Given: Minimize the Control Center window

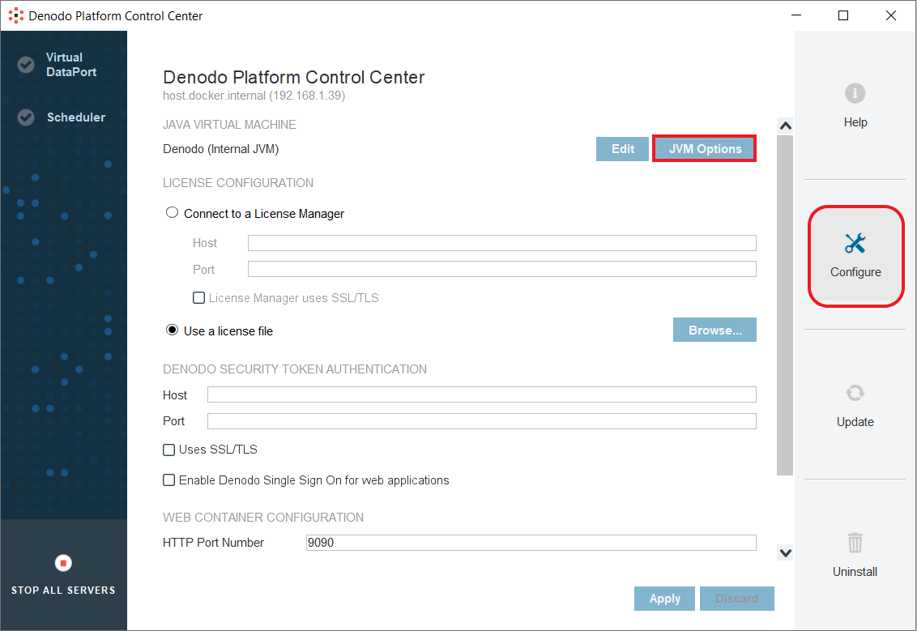Looking at the screenshot, I should coord(796,15).
